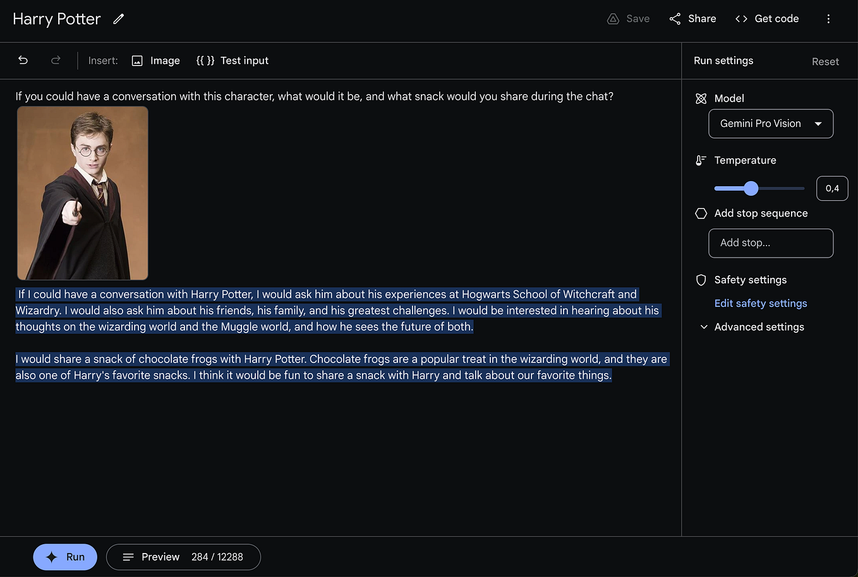Open Edit safety settings
This screenshot has height=577, width=858.
[x=760, y=303]
